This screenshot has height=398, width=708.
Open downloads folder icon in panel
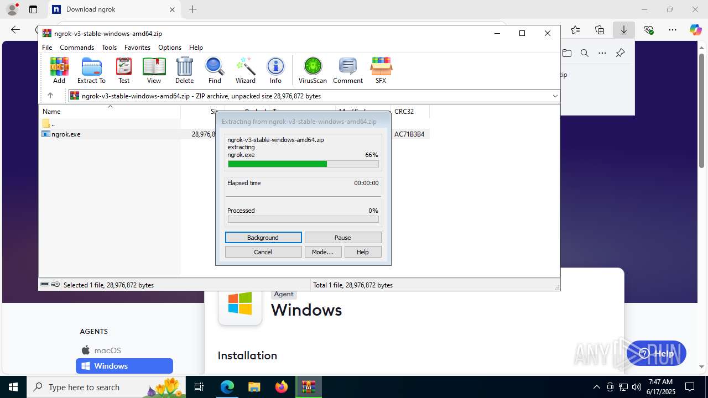pyautogui.click(x=567, y=53)
